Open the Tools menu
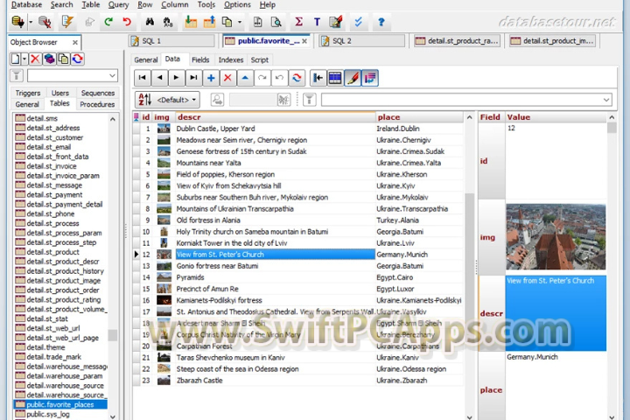This screenshot has height=420, width=630. [x=206, y=5]
